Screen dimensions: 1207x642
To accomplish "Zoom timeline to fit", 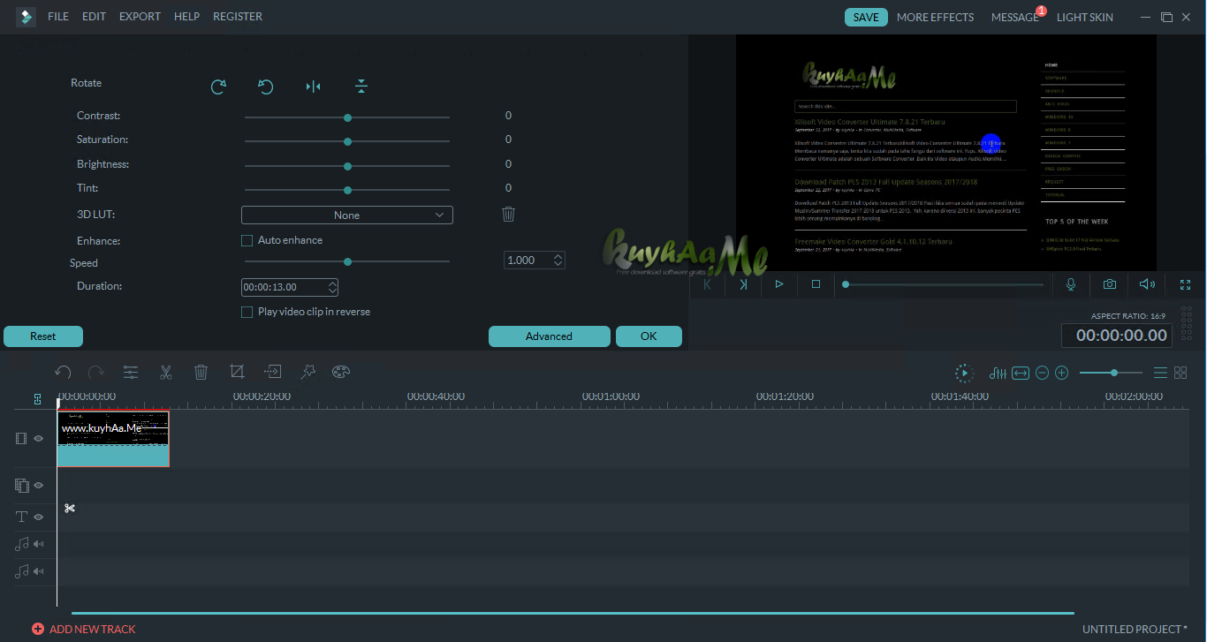I will (1021, 374).
